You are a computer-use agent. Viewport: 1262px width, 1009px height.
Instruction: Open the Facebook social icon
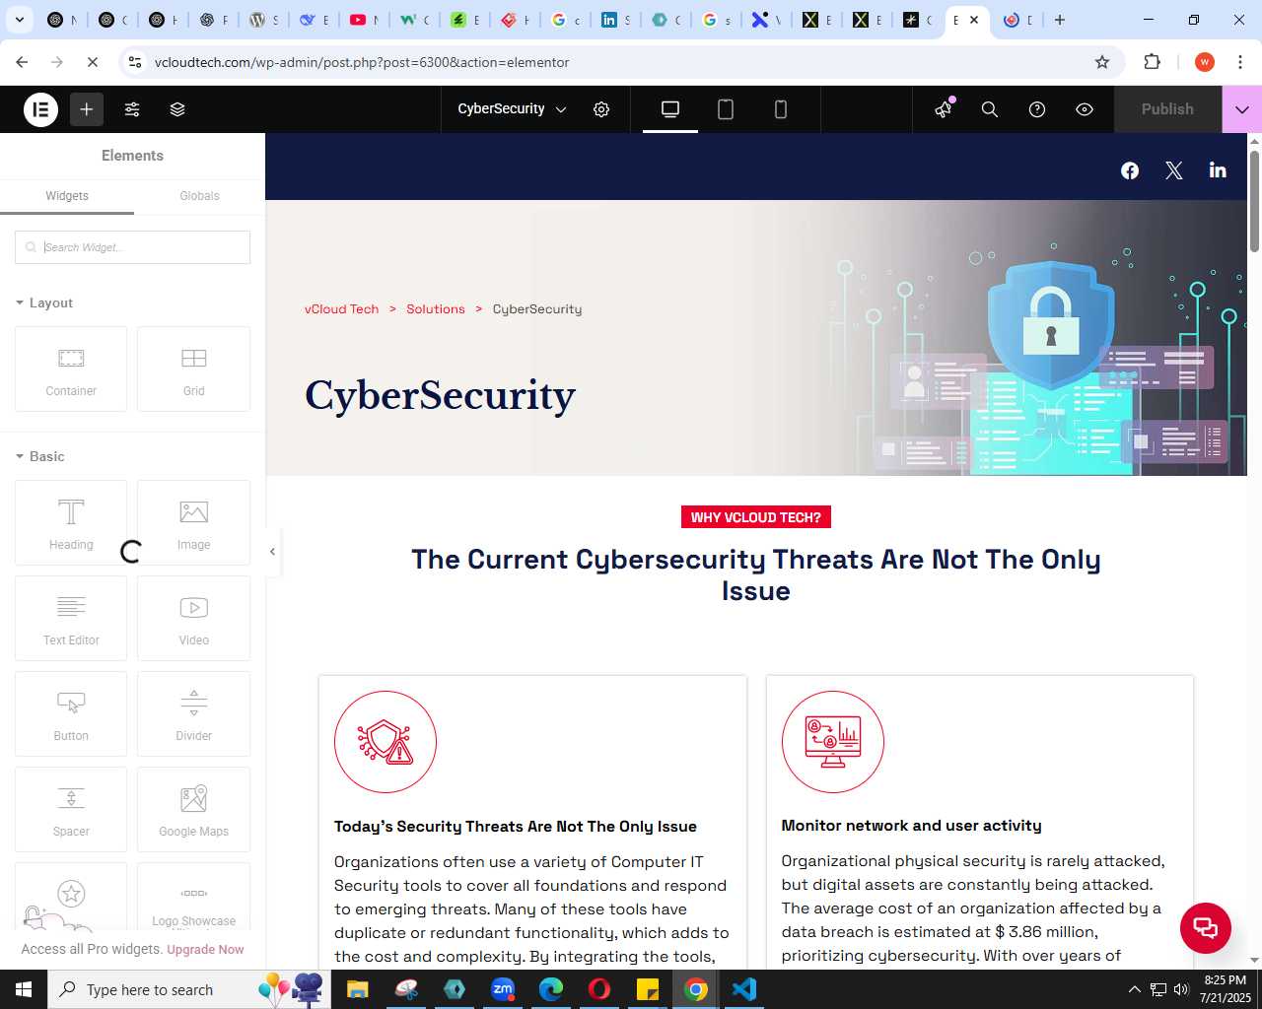[1130, 170]
